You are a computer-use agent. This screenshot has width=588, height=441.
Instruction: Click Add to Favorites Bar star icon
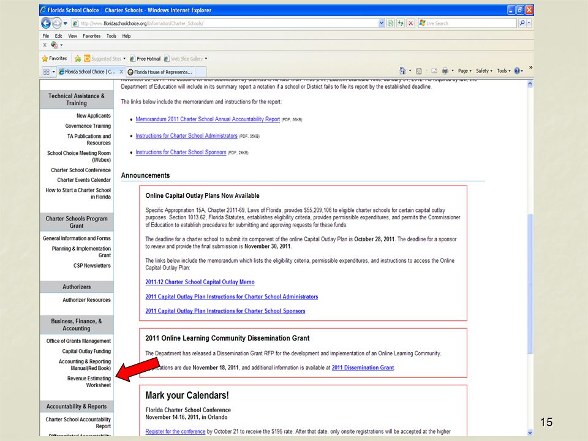click(x=78, y=59)
